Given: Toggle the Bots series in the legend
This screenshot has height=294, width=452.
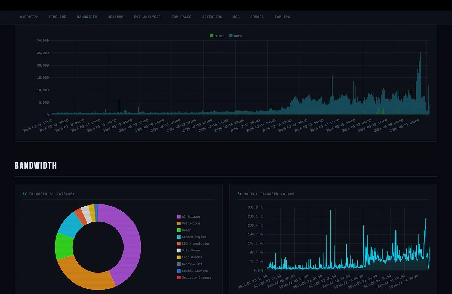Looking at the screenshot, I should coord(235,36).
